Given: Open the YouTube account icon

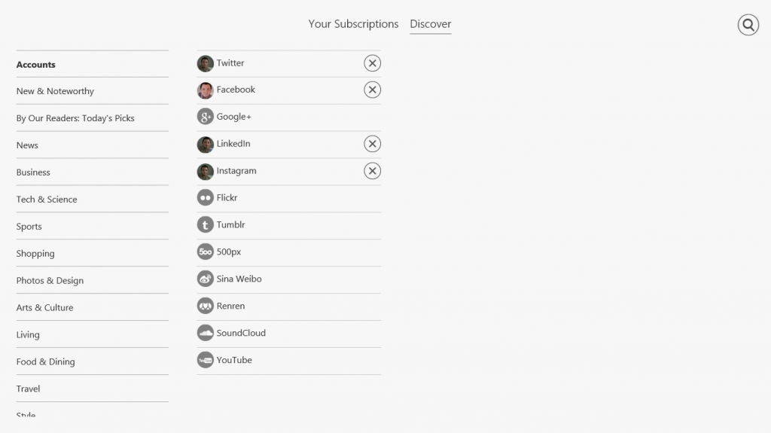Looking at the screenshot, I should 205,360.
